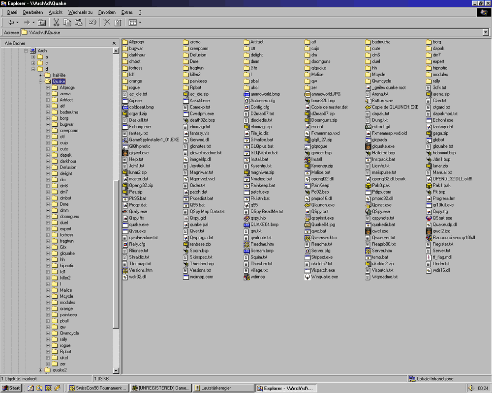Image resolution: width=492 pixels, height=393 pixels.
Task: Click the Cut scissors toolbar icon
Action: 56,23
